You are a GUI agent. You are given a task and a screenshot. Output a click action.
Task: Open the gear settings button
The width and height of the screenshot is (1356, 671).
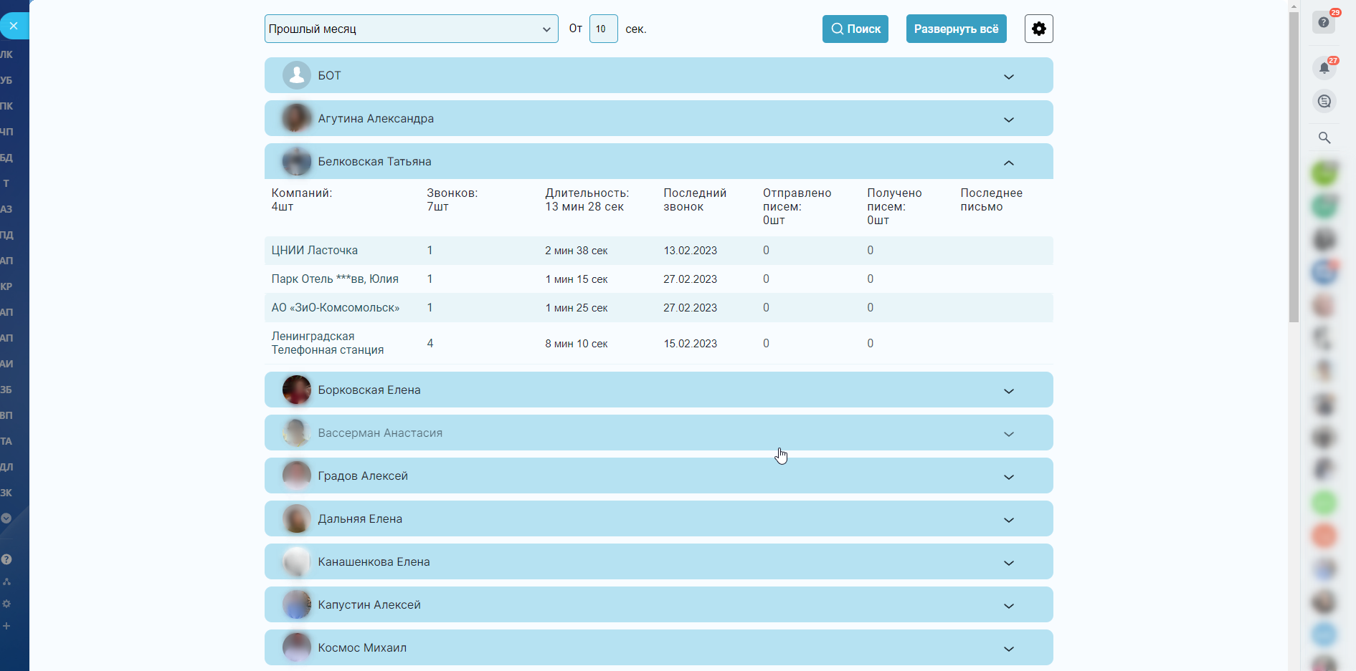tap(1038, 29)
